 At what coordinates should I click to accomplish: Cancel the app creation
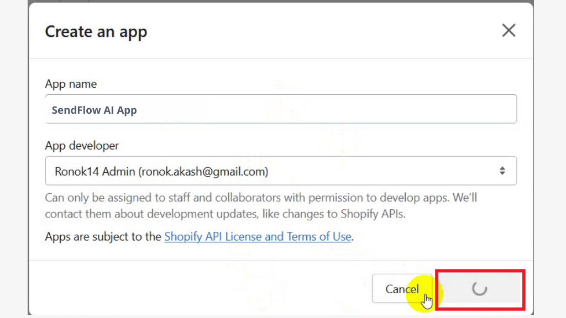pos(402,289)
